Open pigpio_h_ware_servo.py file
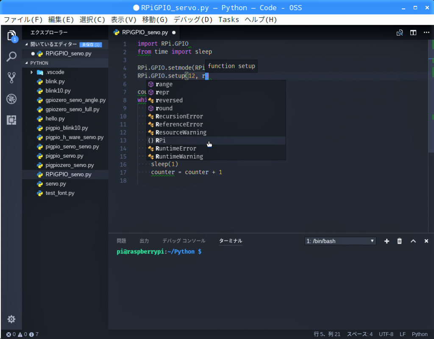The image size is (434, 339). coord(65,137)
